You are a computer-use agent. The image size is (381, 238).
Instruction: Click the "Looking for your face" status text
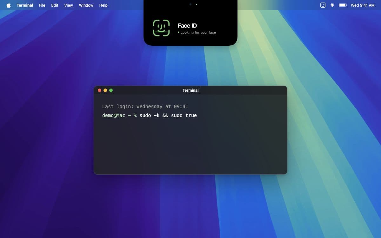pyautogui.click(x=198, y=32)
